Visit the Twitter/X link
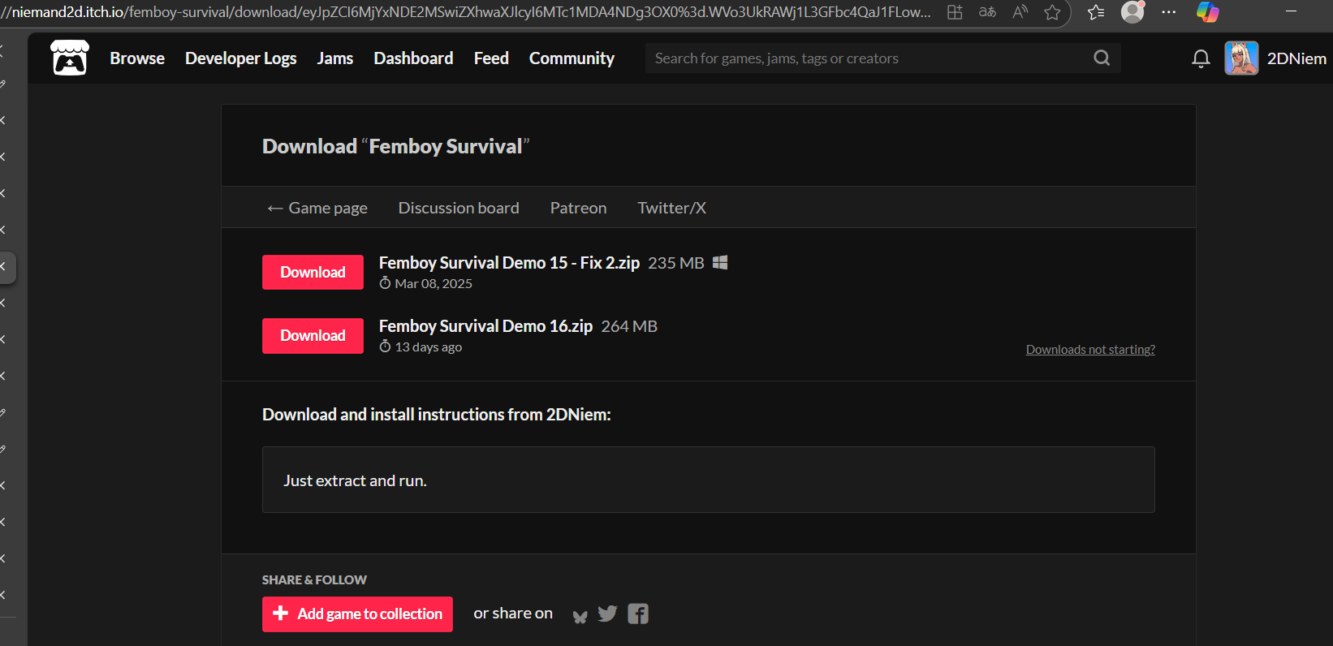1333x646 pixels. (x=671, y=208)
